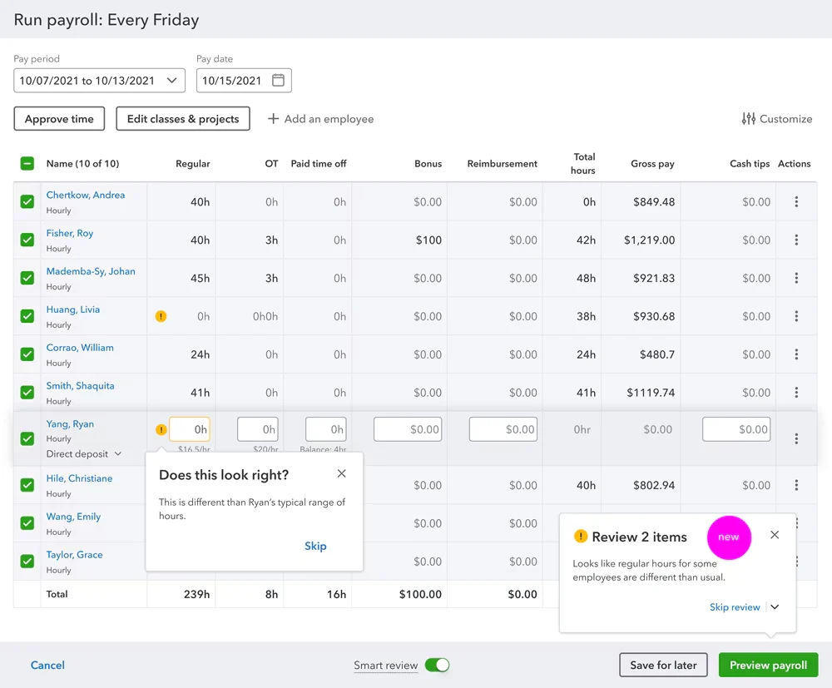Click the Customize label text
Image resolution: width=832 pixels, height=688 pixels.
point(786,119)
